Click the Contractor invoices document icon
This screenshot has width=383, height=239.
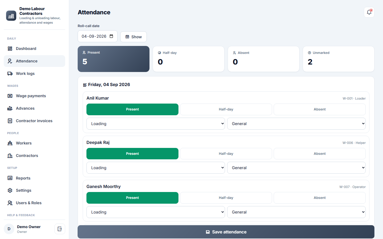click(x=10, y=121)
